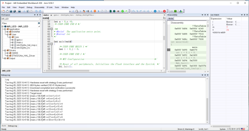This screenshot has width=249, height=131.
Task: Collapse the code fold at line 60
Action: (52, 29)
